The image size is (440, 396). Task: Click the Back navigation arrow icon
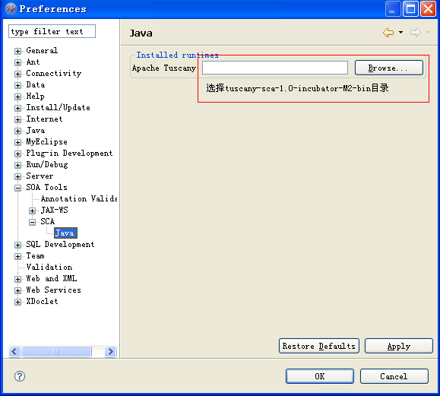click(388, 33)
